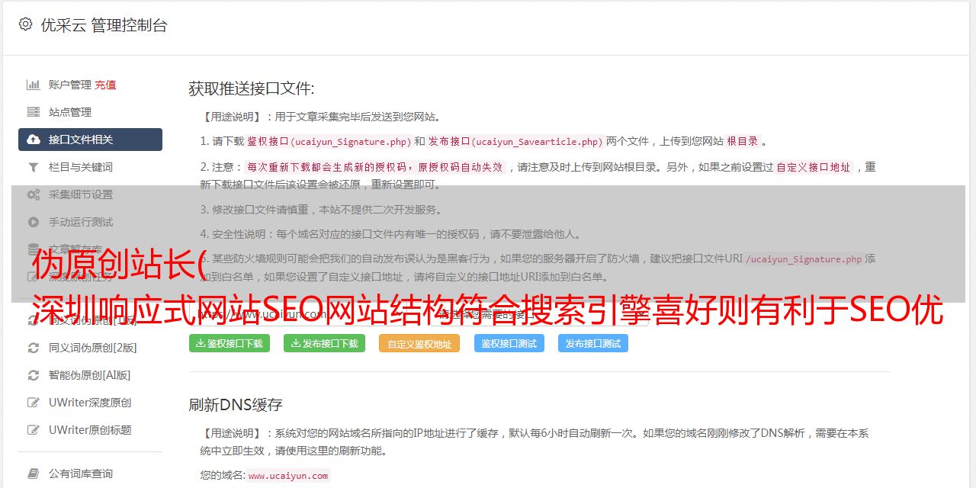Open 公有词库查询 via its book icon
This screenshot has height=488, width=976.
[34, 474]
